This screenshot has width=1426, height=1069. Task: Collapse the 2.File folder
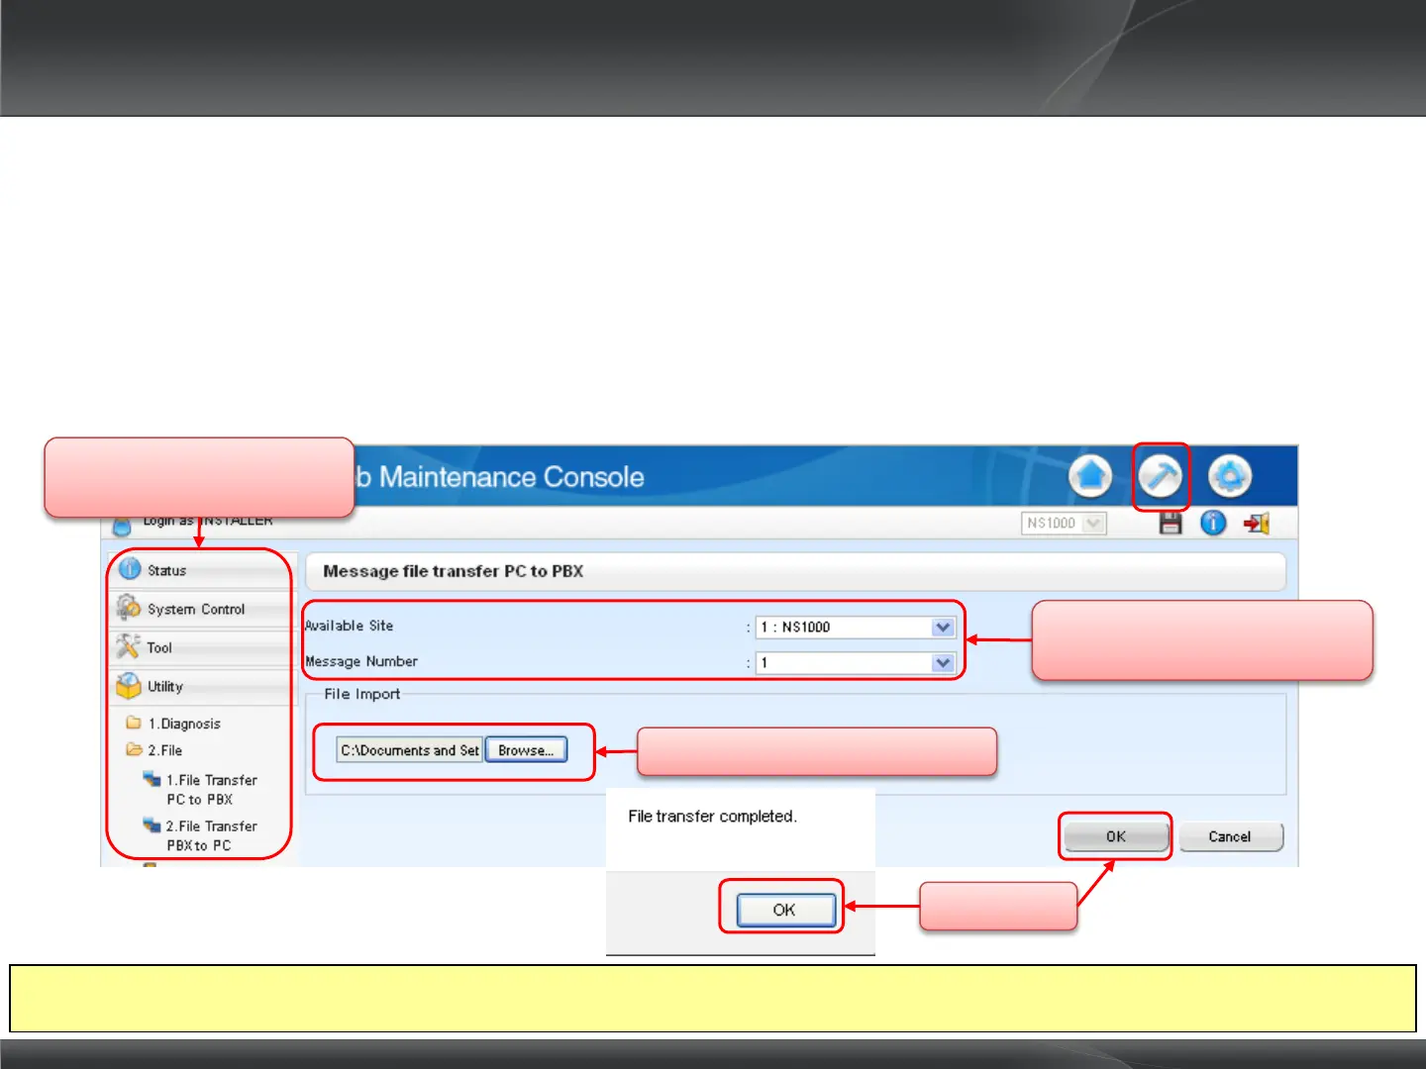point(154,750)
